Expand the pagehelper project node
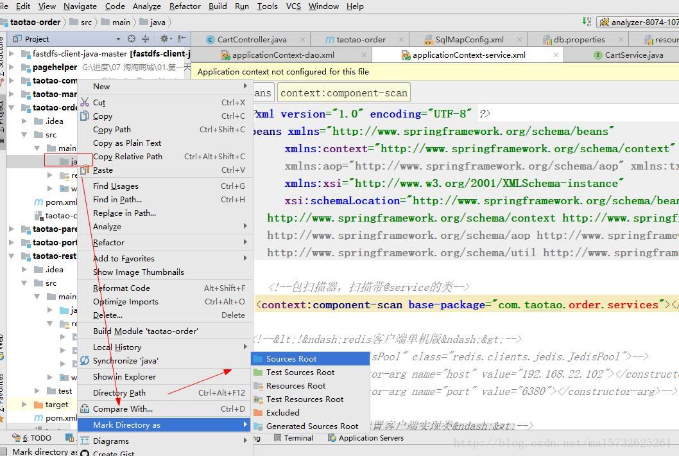 click(12, 67)
